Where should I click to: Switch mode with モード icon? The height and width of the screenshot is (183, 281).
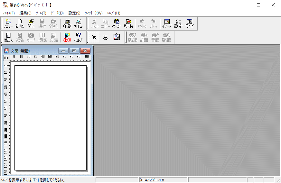[189, 23]
